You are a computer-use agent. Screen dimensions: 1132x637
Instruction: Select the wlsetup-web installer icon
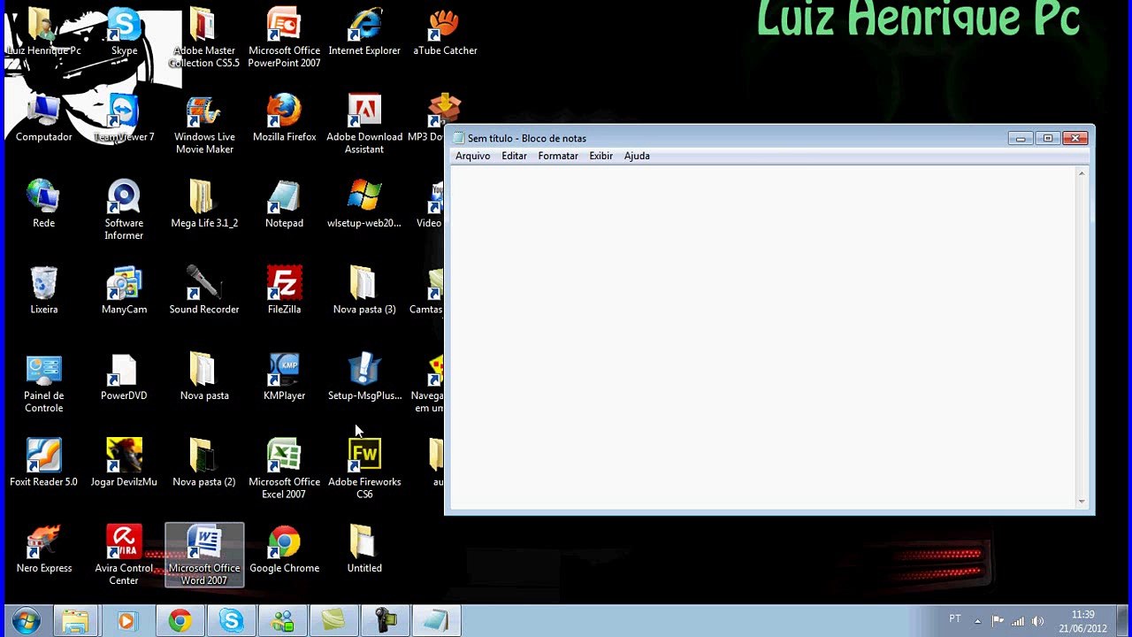point(364,203)
